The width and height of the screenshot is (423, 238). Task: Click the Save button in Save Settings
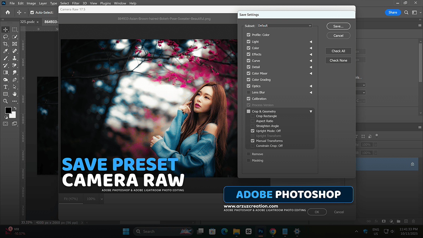click(338, 26)
